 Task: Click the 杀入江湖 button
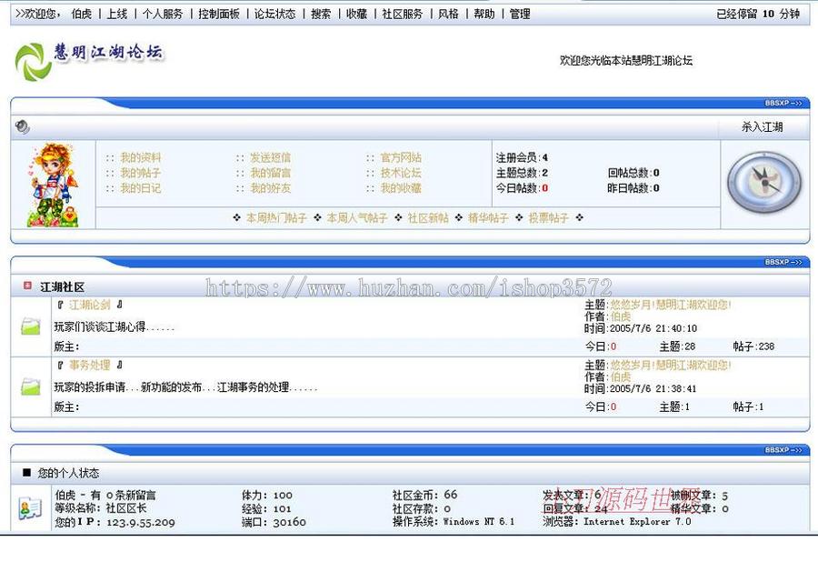coord(763,125)
